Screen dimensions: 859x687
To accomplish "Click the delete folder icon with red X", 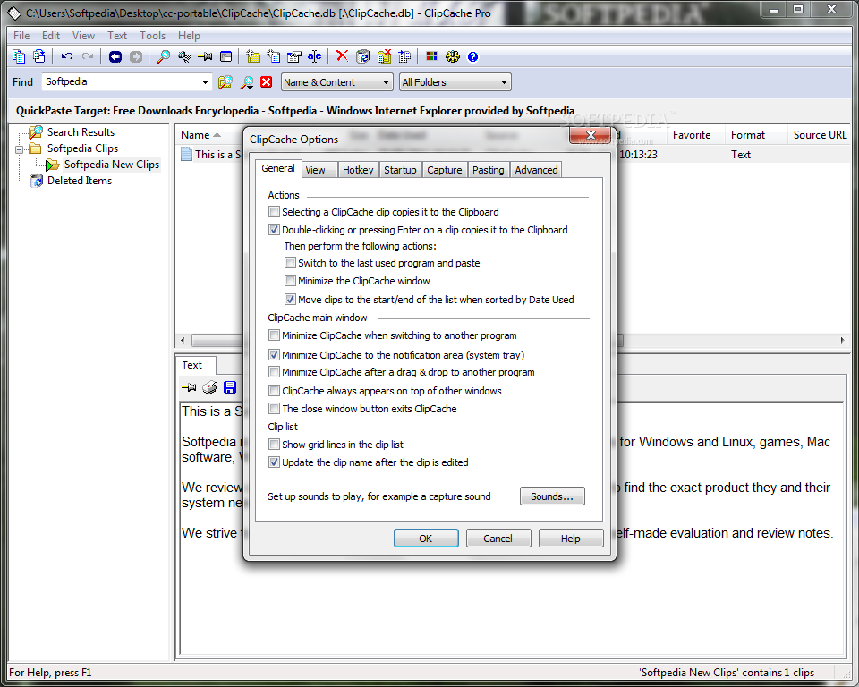I will click(x=384, y=56).
